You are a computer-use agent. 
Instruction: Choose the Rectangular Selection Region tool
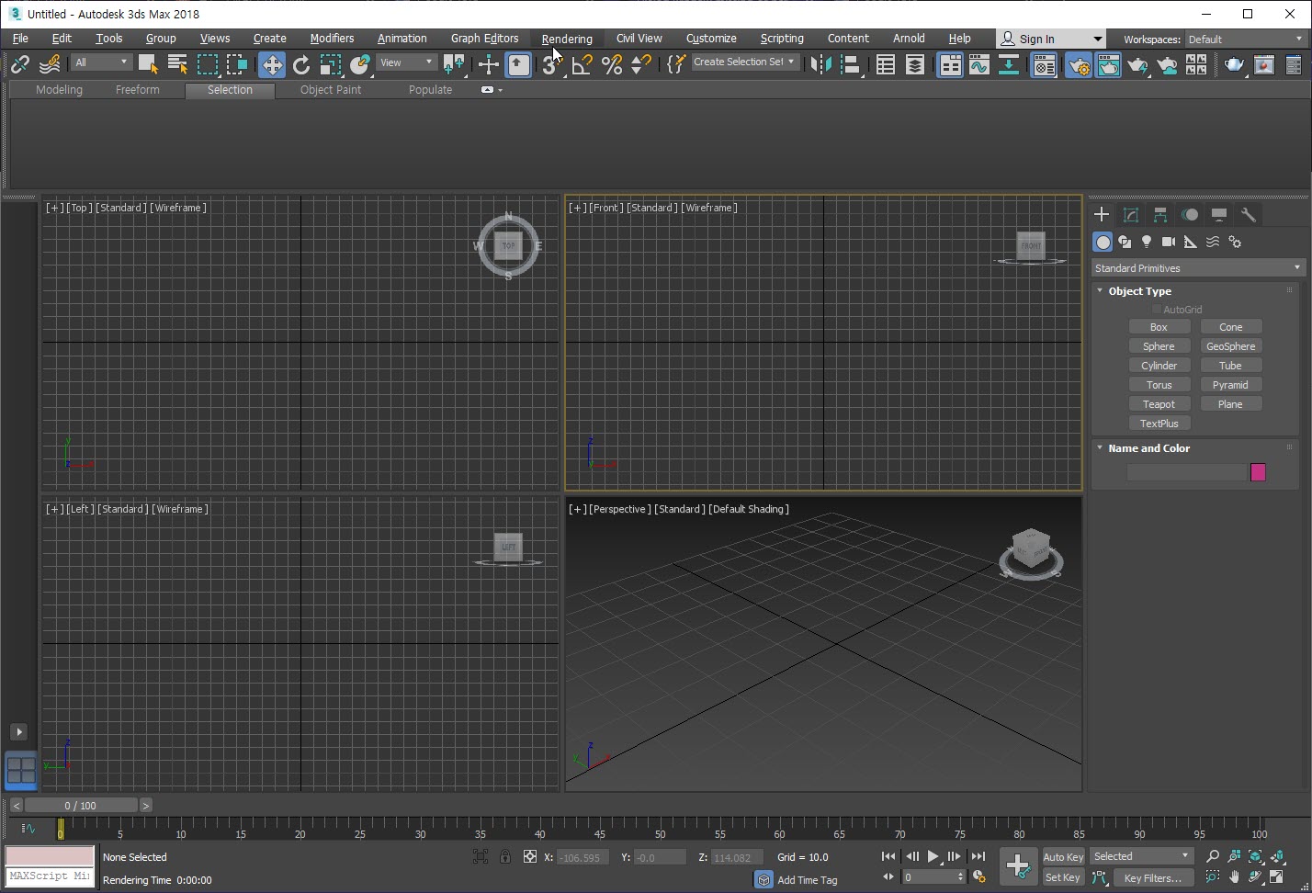tap(208, 64)
